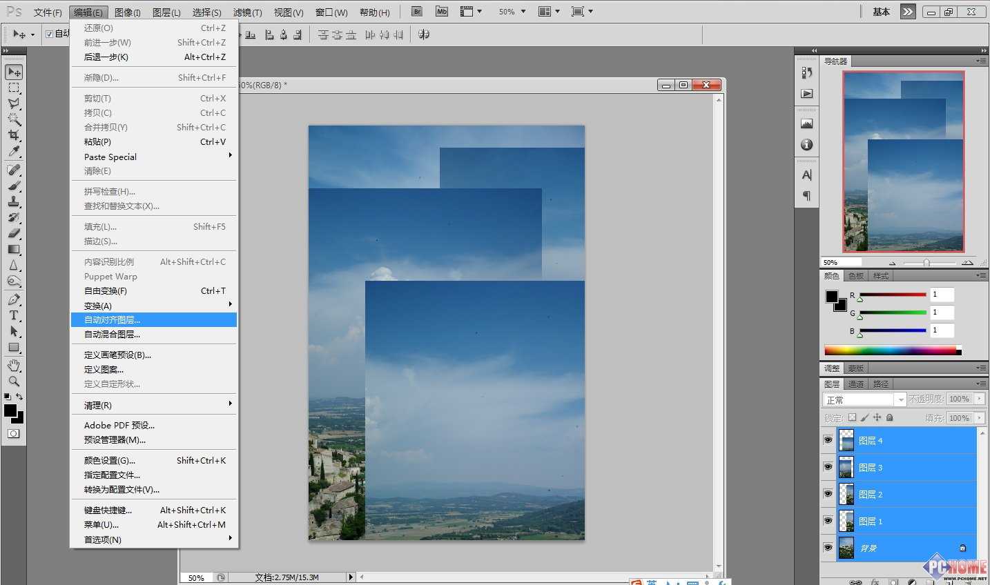The image size is (990, 585).
Task: Select the Polygonal Lasso tool
Action: 14,103
